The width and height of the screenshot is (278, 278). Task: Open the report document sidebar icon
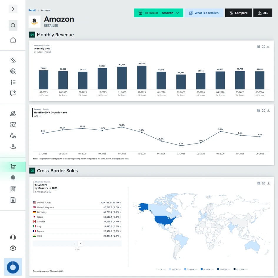coord(13,200)
